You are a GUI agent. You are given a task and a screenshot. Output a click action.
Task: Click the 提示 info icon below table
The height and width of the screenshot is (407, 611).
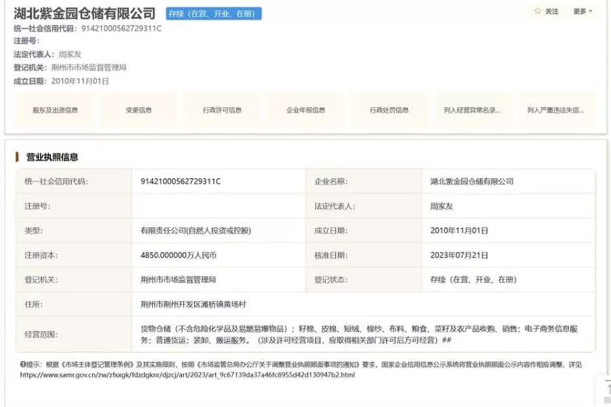(x=23, y=364)
